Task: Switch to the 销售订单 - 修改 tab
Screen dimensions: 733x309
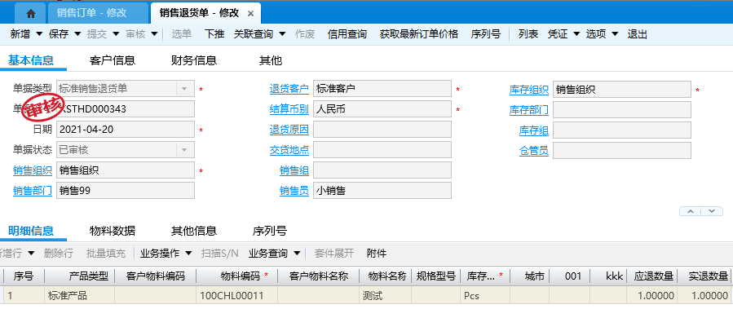Action: (x=91, y=13)
